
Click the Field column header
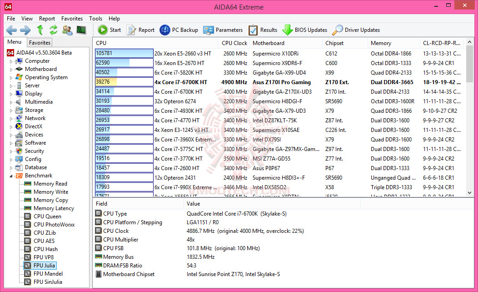(139, 204)
